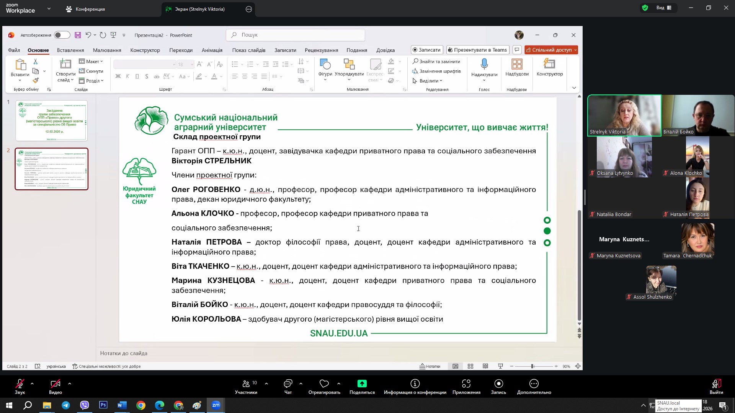Toggle the Автозбереження autosave switch
This screenshot has width=735, height=413.
tap(62, 35)
